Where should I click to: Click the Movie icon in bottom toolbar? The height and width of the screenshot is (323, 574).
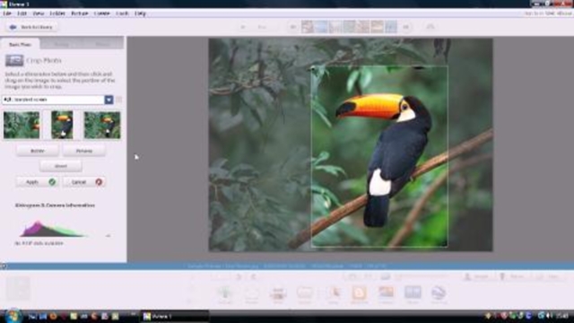[413, 293]
